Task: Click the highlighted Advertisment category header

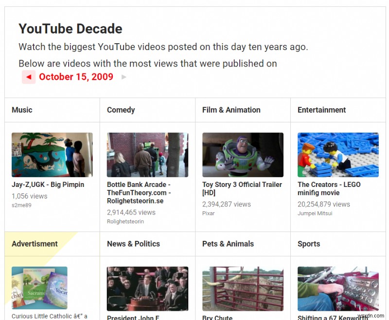Action: pos(35,244)
